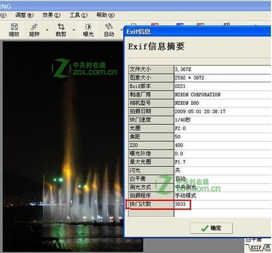Open the 曝光 (exposure) tool

(x=88, y=30)
